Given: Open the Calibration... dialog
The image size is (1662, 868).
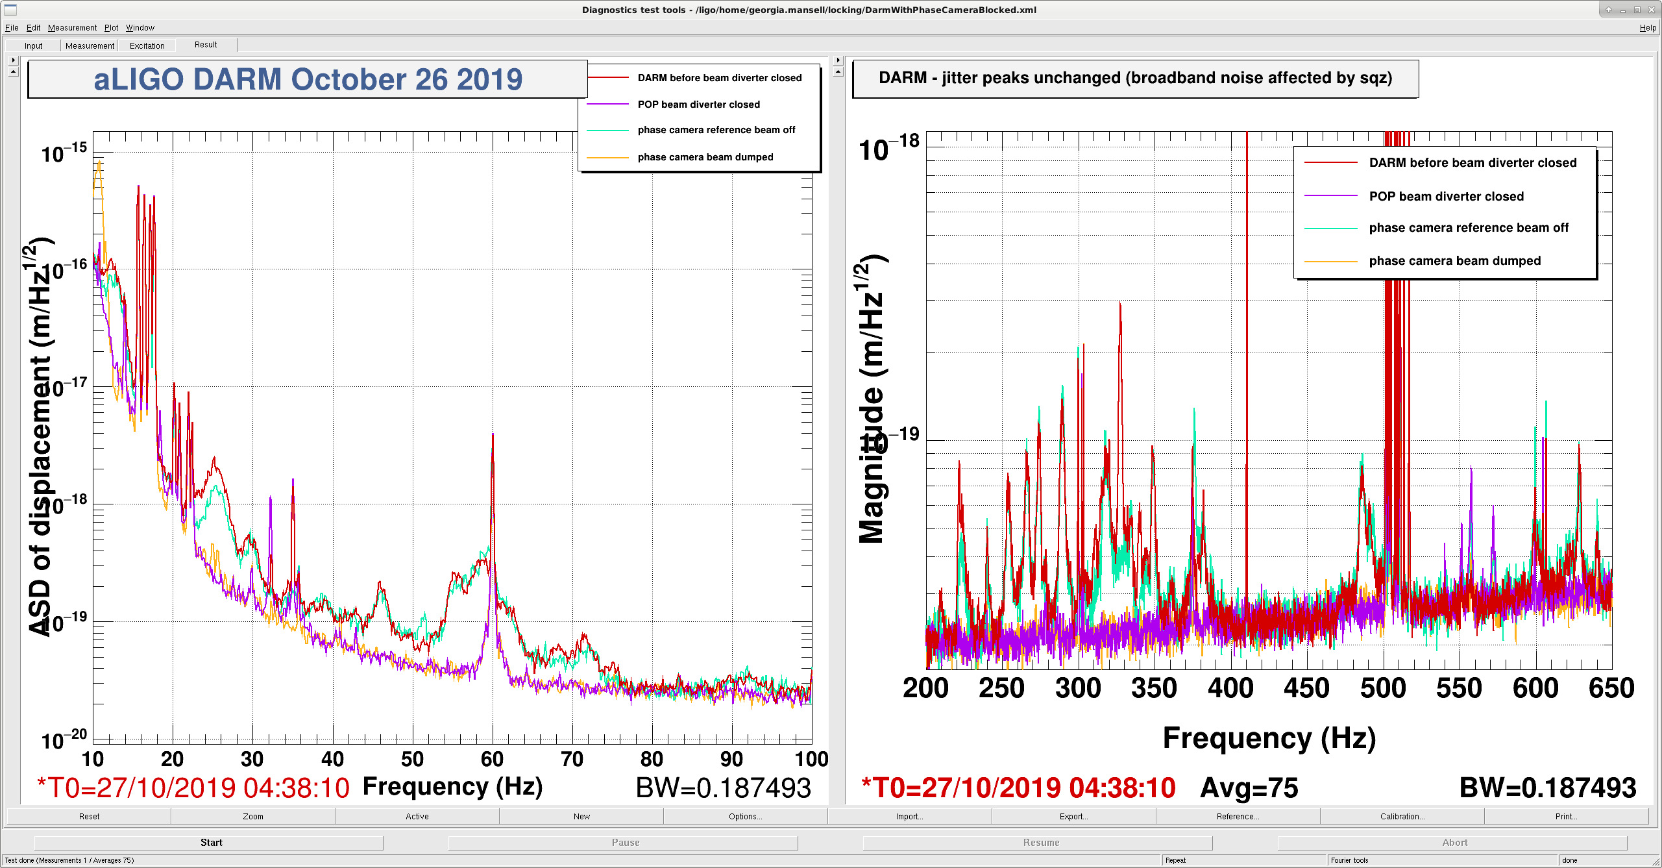Looking at the screenshot, I should (x=1402, y=817).
